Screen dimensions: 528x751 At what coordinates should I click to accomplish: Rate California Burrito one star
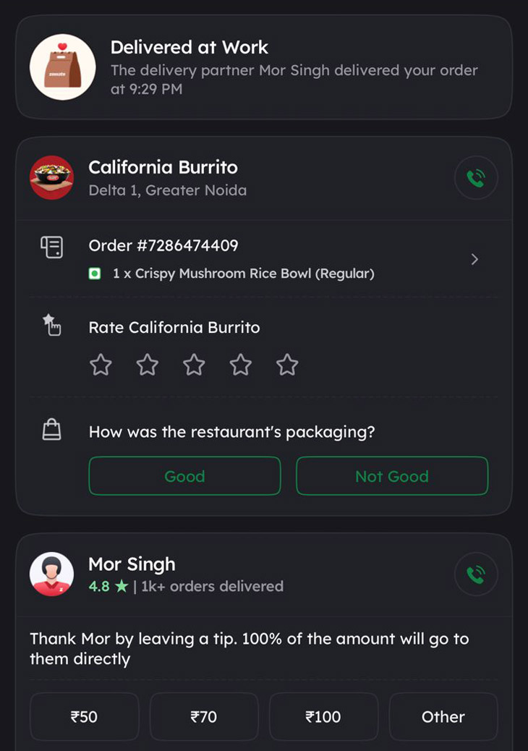[101, 365]
